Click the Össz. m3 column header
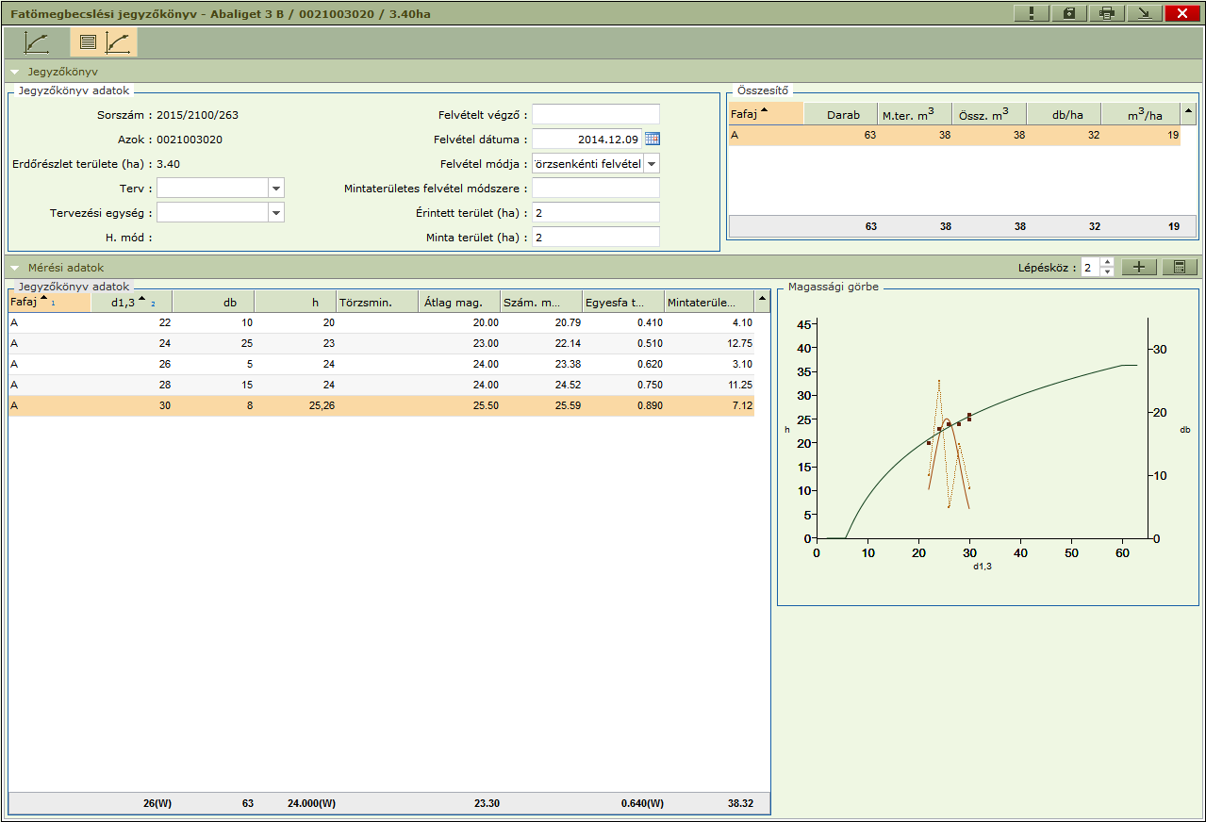Screen dimensions: 1206x822 click(x=989, y=114)
